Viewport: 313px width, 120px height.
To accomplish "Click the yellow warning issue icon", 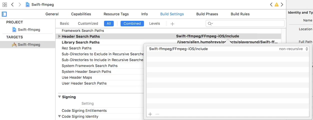I will click(x=276, y=4).
